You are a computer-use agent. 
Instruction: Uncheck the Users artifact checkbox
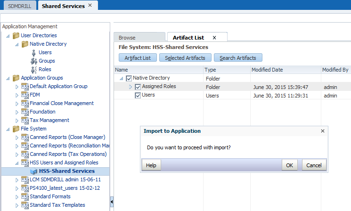tap(138, 95)
